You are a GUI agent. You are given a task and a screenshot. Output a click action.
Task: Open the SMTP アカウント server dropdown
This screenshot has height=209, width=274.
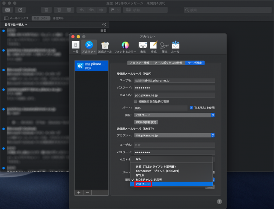click(174, 135)
